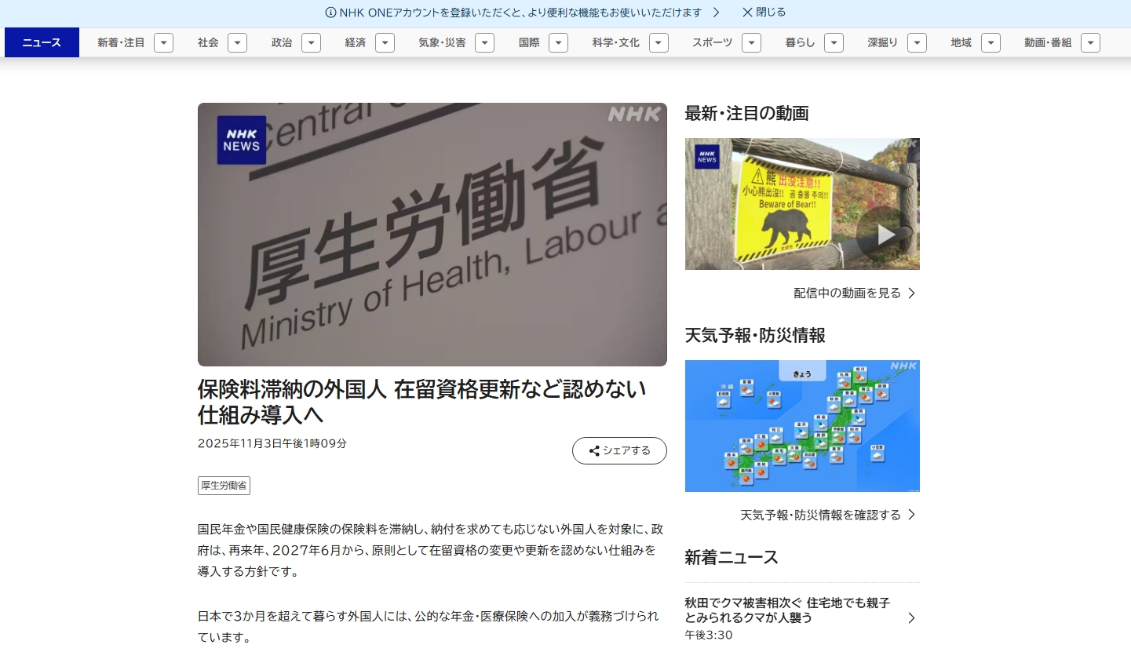Select 新着・注目 menu item
Screen dimensions: 1131x652
click(121, 43)
